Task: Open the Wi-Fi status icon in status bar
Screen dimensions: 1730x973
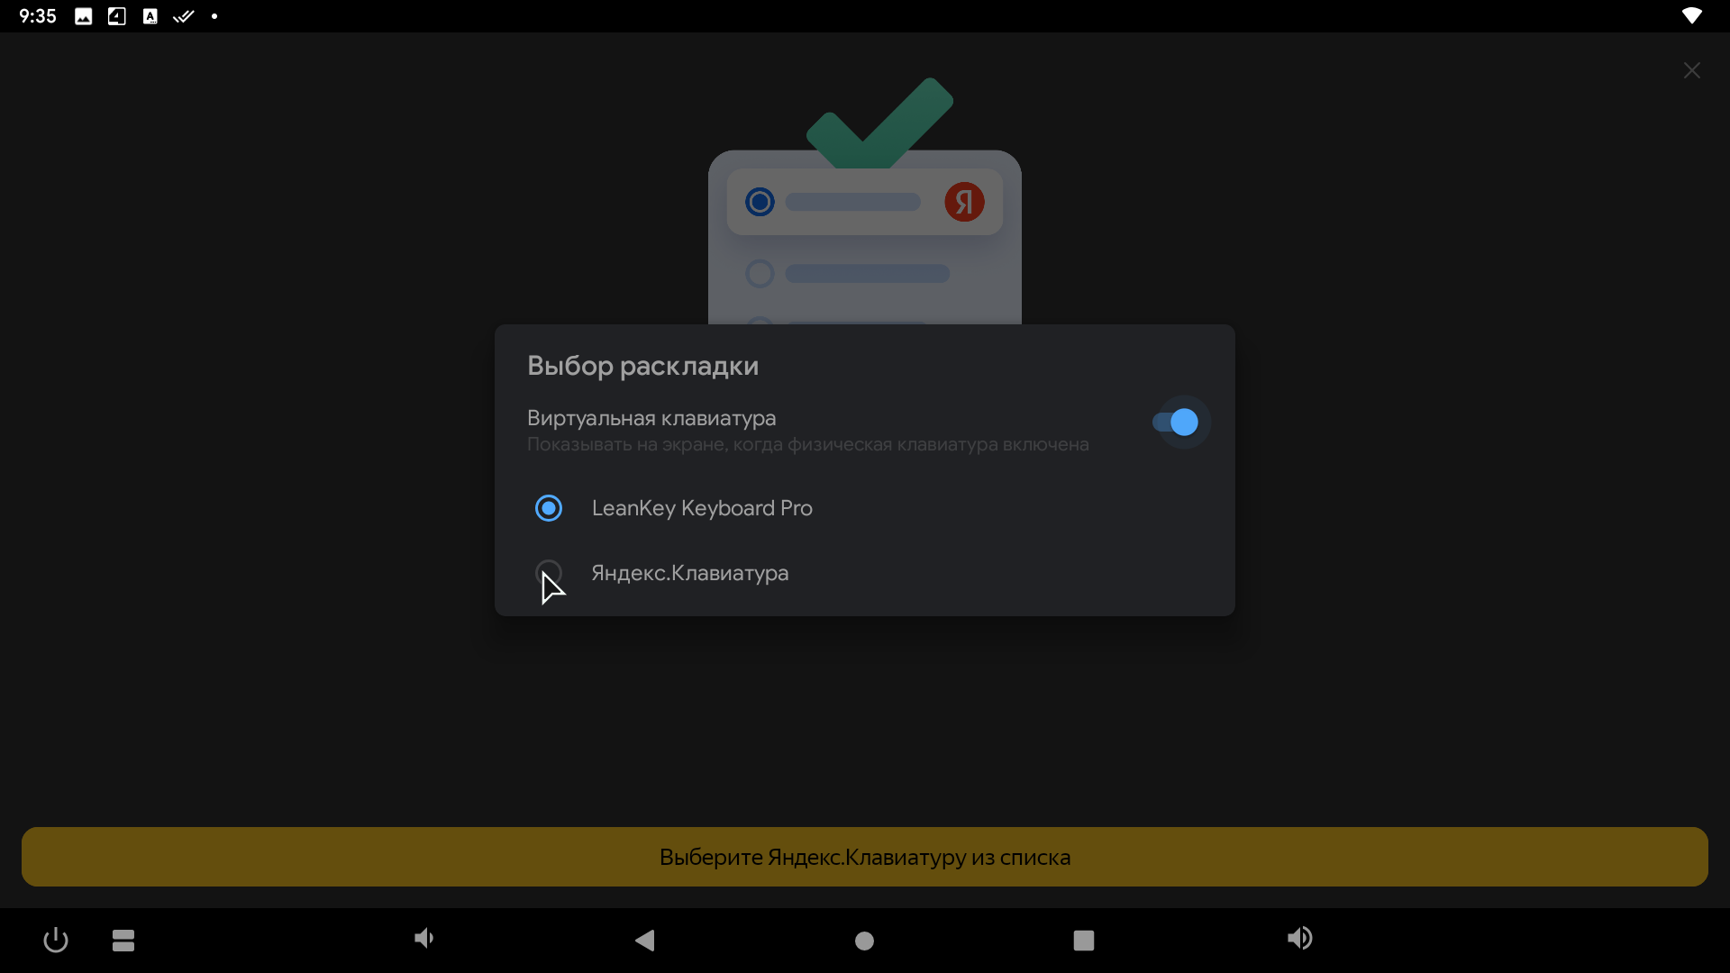Action: point(1692,16)
